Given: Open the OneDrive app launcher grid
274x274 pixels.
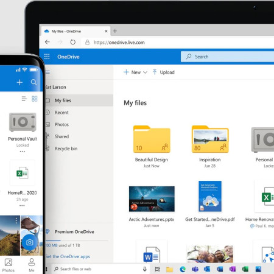Looking at the screenshot, I should pos(47,57).
